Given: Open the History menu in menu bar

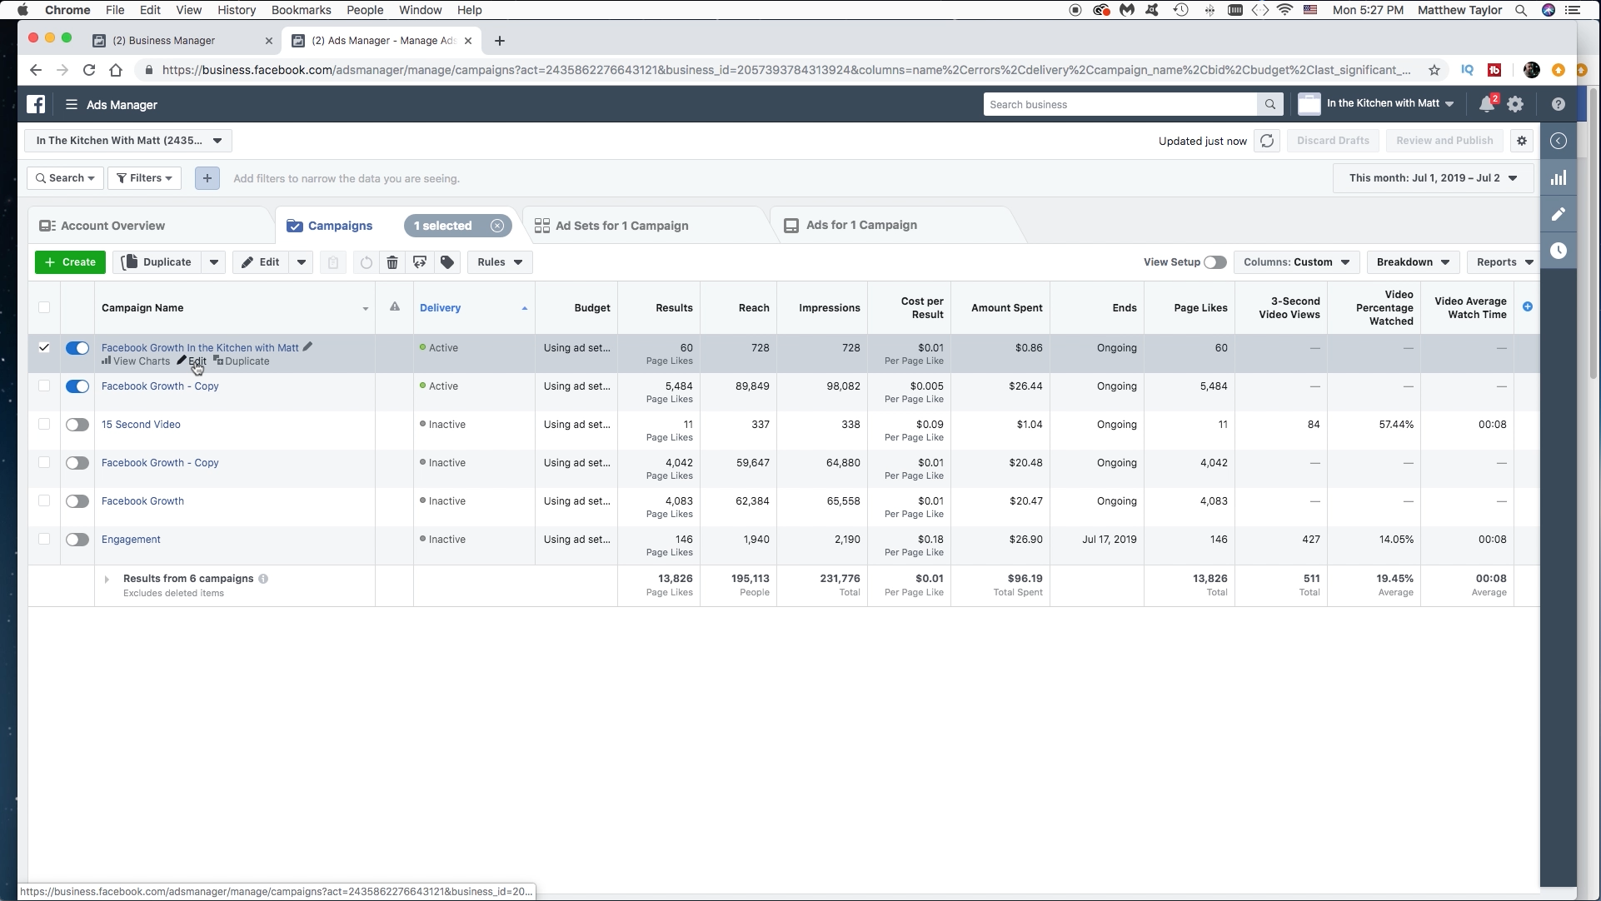Looking at the screenshot, I should 237,10.
